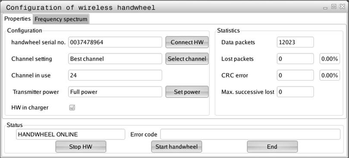Open the Select channel button
Screen dimensions: 349x158
pyautogui.click(x=187, y=59)
